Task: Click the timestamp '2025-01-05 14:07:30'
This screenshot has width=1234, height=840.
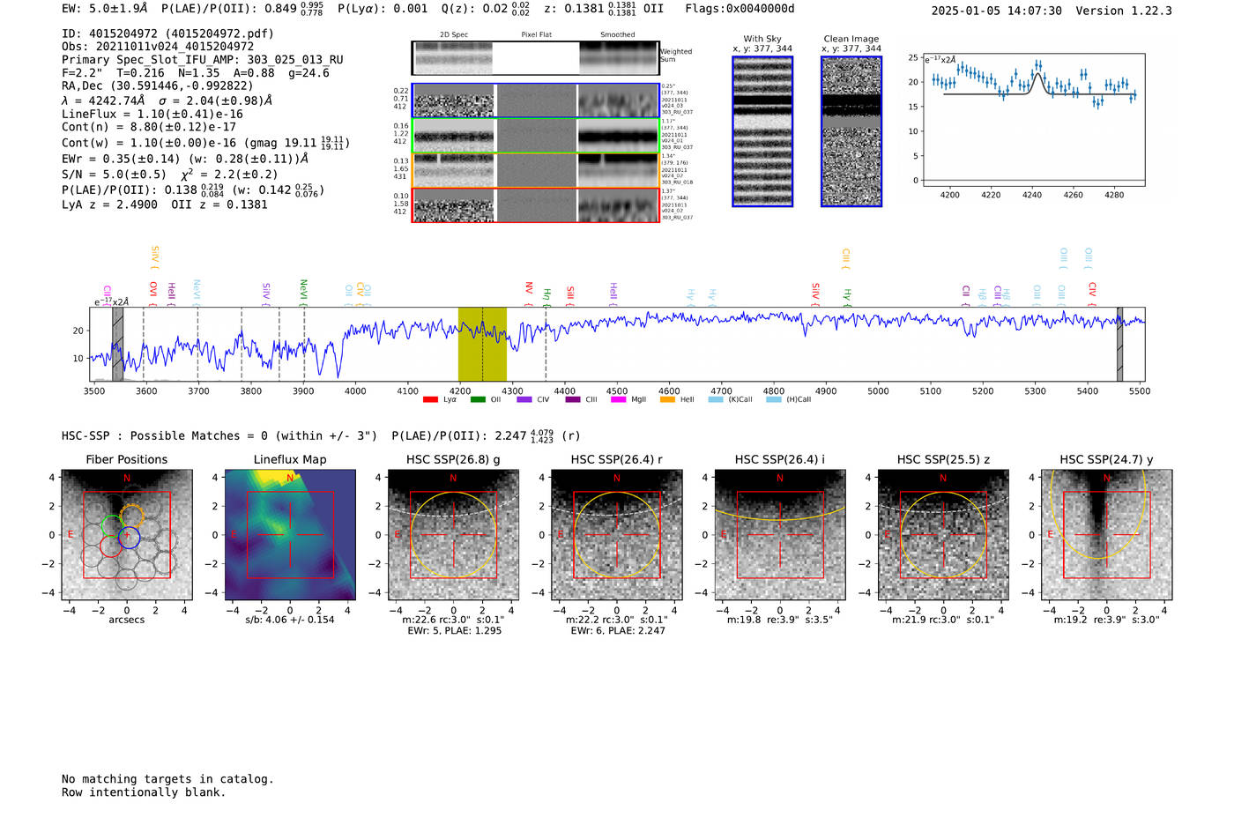Action: [x=996, y=11]
